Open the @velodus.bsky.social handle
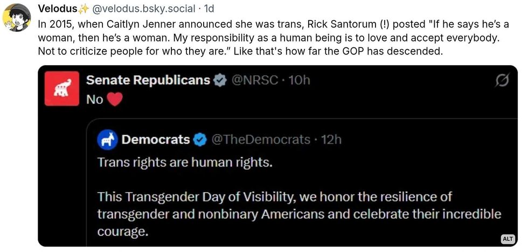 (x=138, y=9)
